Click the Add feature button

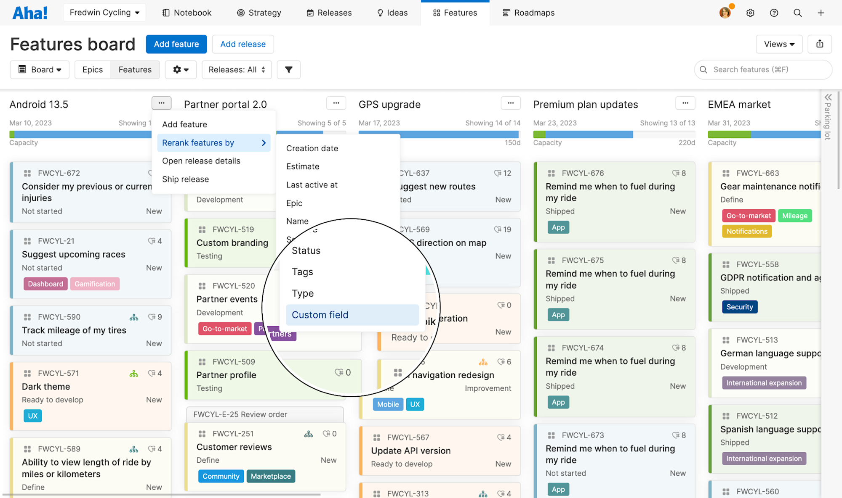[x=176, y=44]
